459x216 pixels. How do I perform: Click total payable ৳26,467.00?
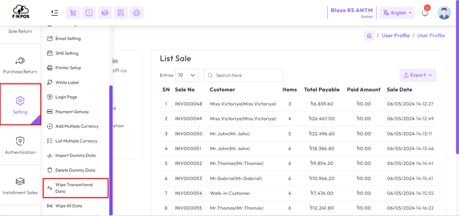(322, 119)
